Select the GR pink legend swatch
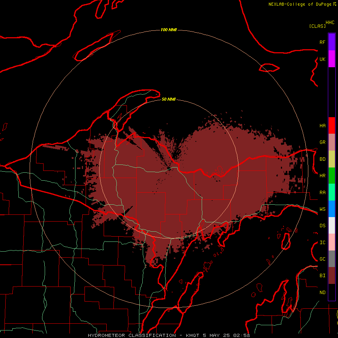Image resolution: width=338 pixels, height=338 pixels. click(332, 142)
